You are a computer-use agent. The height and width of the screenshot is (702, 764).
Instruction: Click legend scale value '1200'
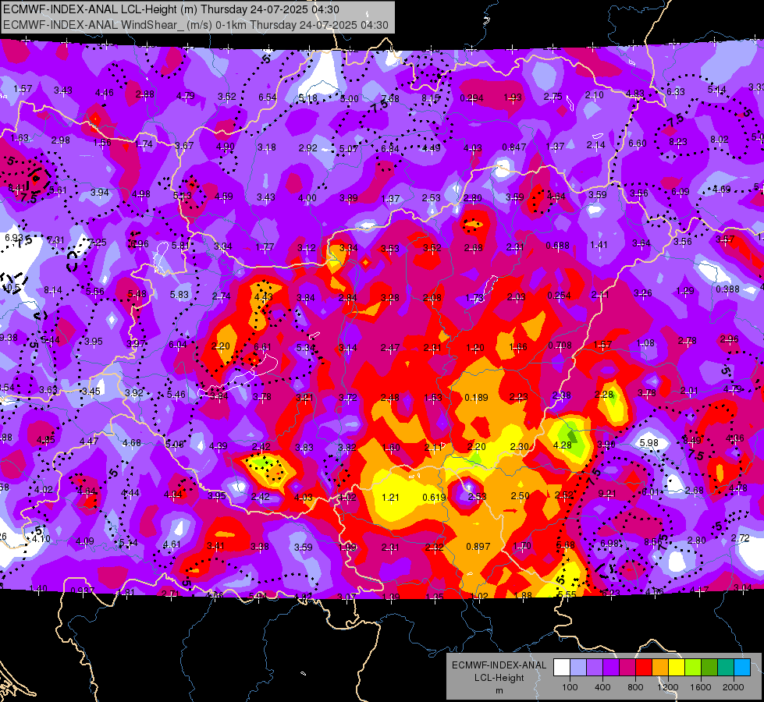pos(668,687)
